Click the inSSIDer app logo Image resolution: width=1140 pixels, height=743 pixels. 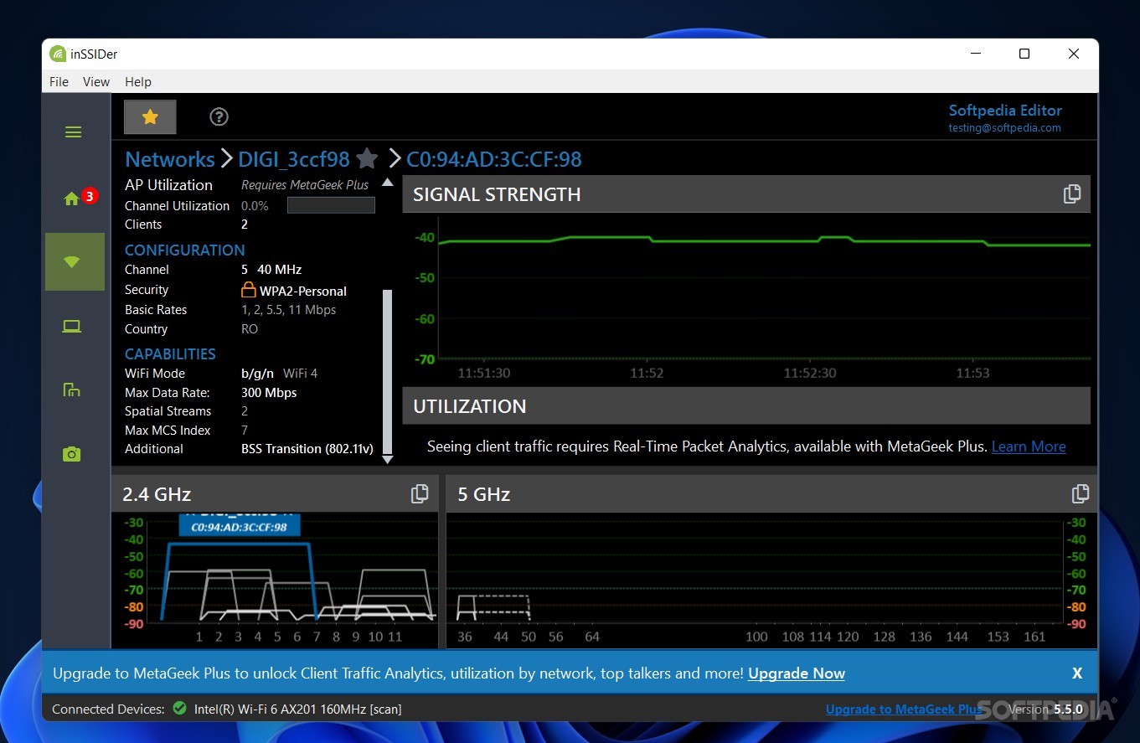pos(58,54)
